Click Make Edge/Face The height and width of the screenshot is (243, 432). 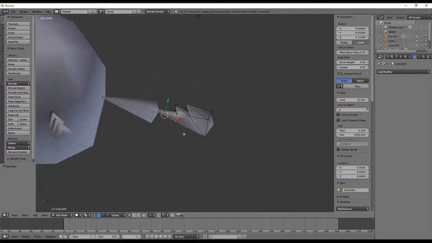18,101
